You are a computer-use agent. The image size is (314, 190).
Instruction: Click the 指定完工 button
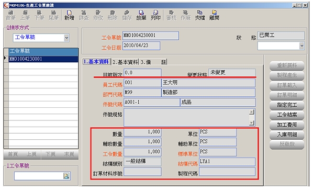pos(287,105)
